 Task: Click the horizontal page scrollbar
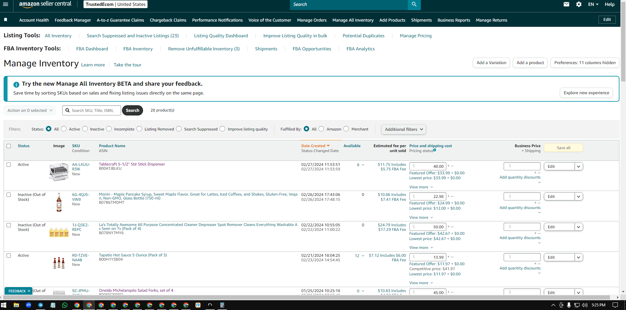click(306, 297)
